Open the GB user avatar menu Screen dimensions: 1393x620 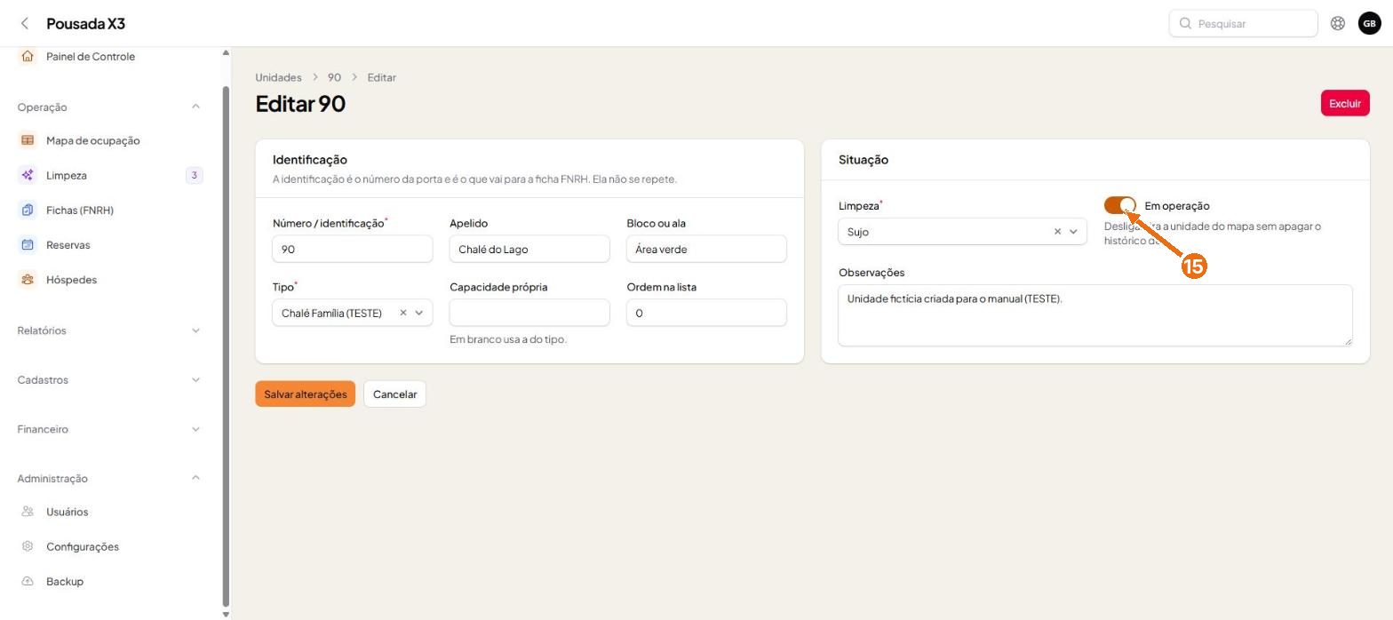coord(1369,24)
